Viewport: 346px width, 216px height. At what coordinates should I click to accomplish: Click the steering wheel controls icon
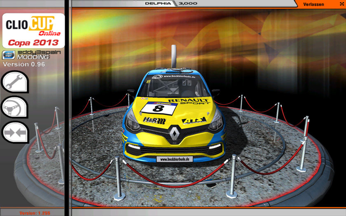click(14, 107)
